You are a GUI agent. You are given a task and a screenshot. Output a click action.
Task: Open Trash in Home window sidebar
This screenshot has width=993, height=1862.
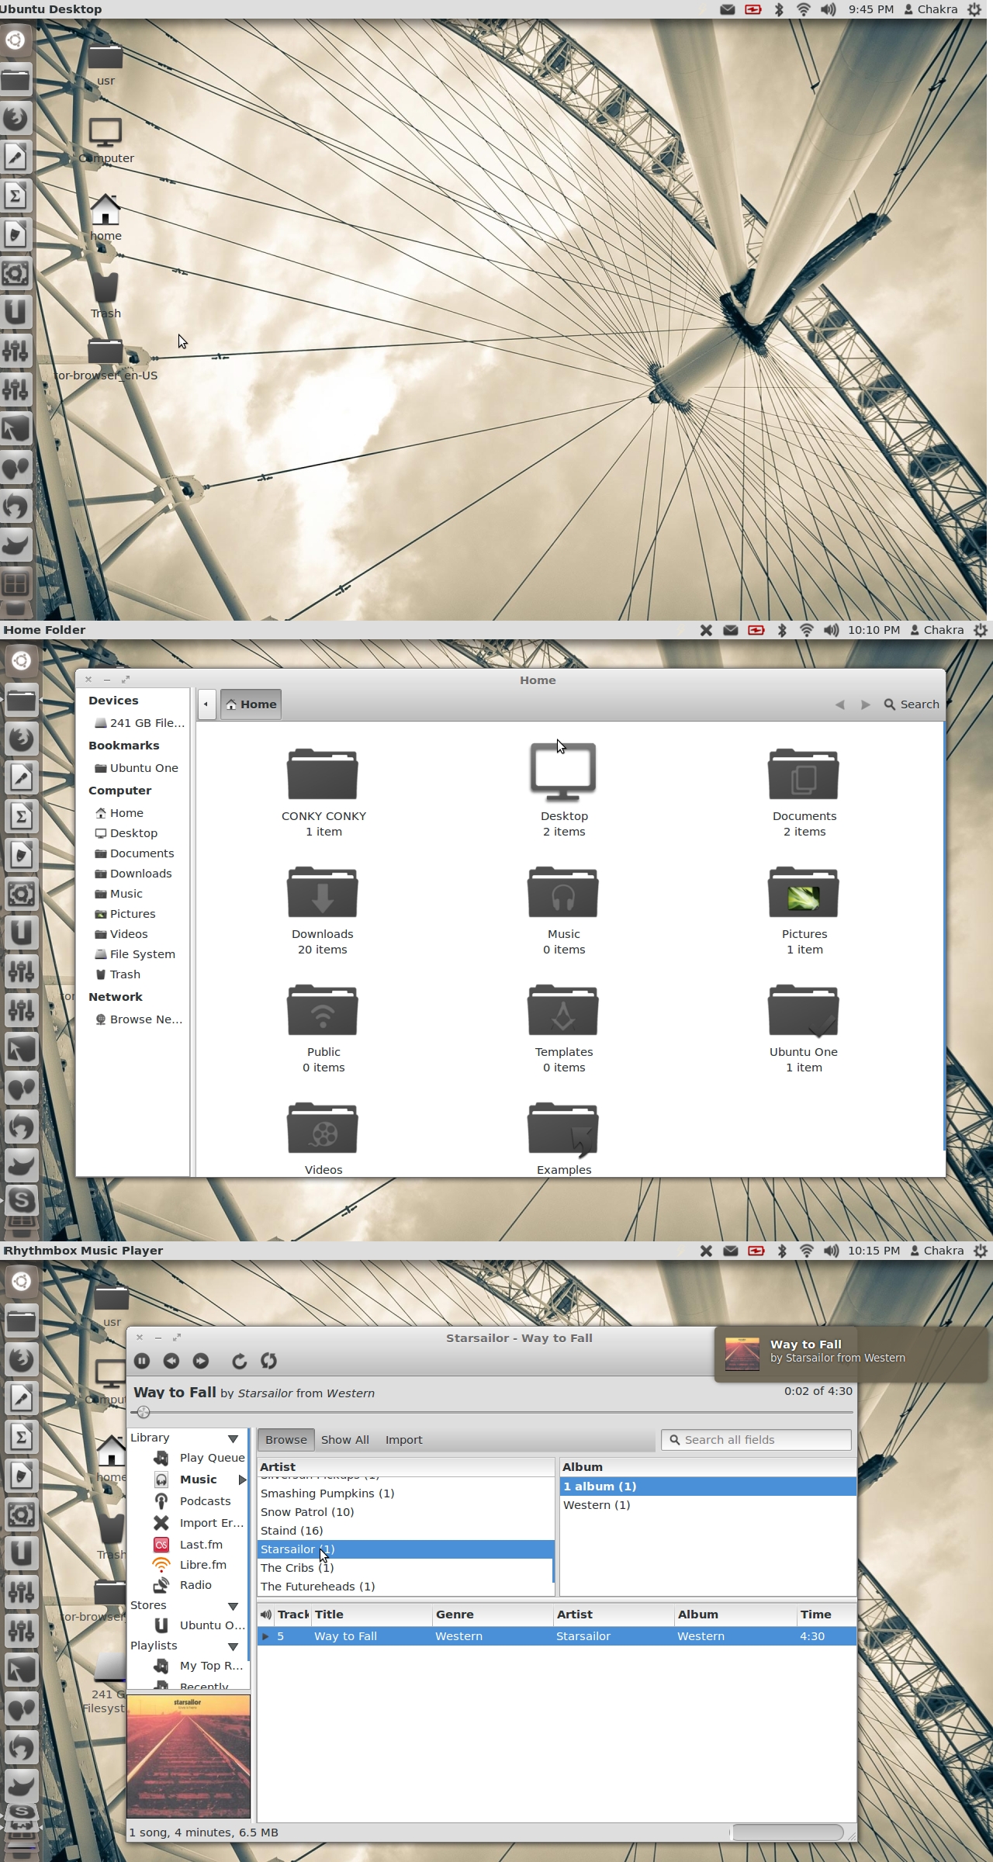tap(118, 974)
